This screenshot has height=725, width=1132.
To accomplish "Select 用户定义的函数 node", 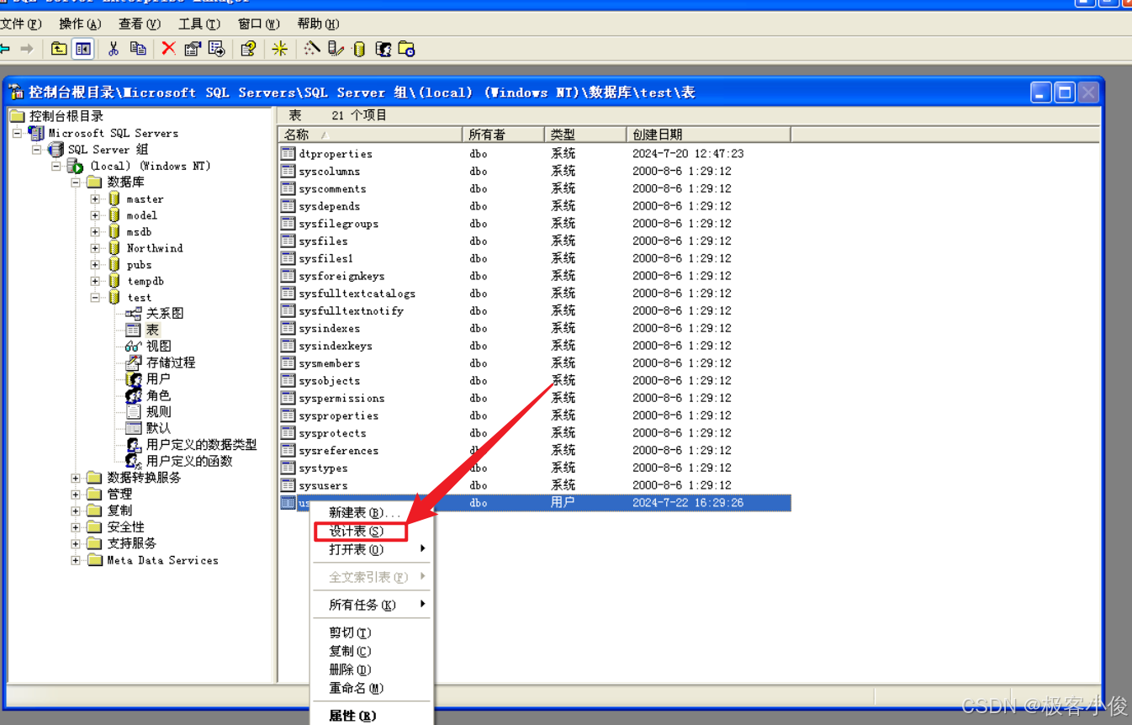I will pyautogui.click(x=189, y=461).
